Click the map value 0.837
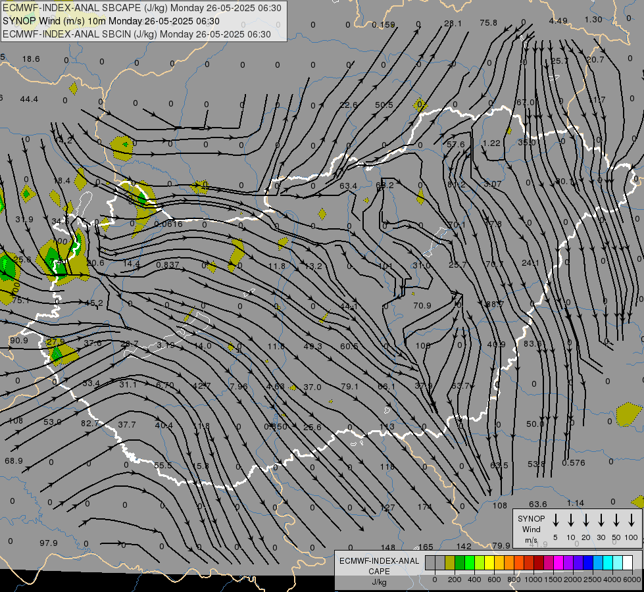 click(168, 265)
